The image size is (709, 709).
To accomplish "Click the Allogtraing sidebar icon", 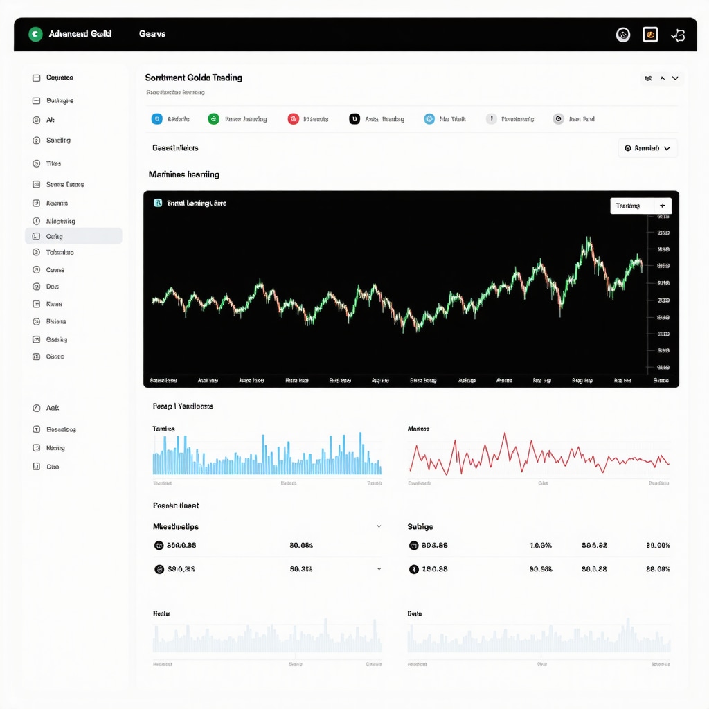I will (x=36, y=221).
